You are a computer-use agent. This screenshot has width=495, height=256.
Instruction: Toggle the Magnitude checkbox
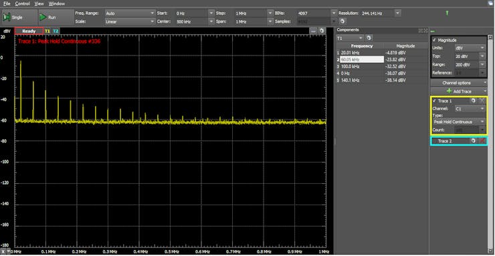tap(434, 40)
